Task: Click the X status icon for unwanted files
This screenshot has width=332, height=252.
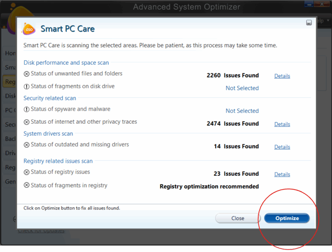Action: [x=27, y=74]
